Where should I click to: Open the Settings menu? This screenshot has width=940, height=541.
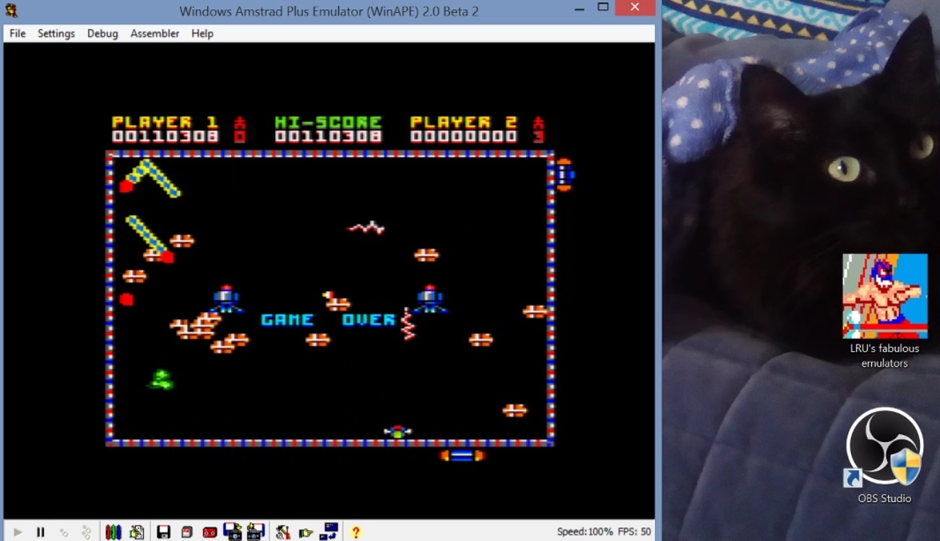click(x=56, y=33)
